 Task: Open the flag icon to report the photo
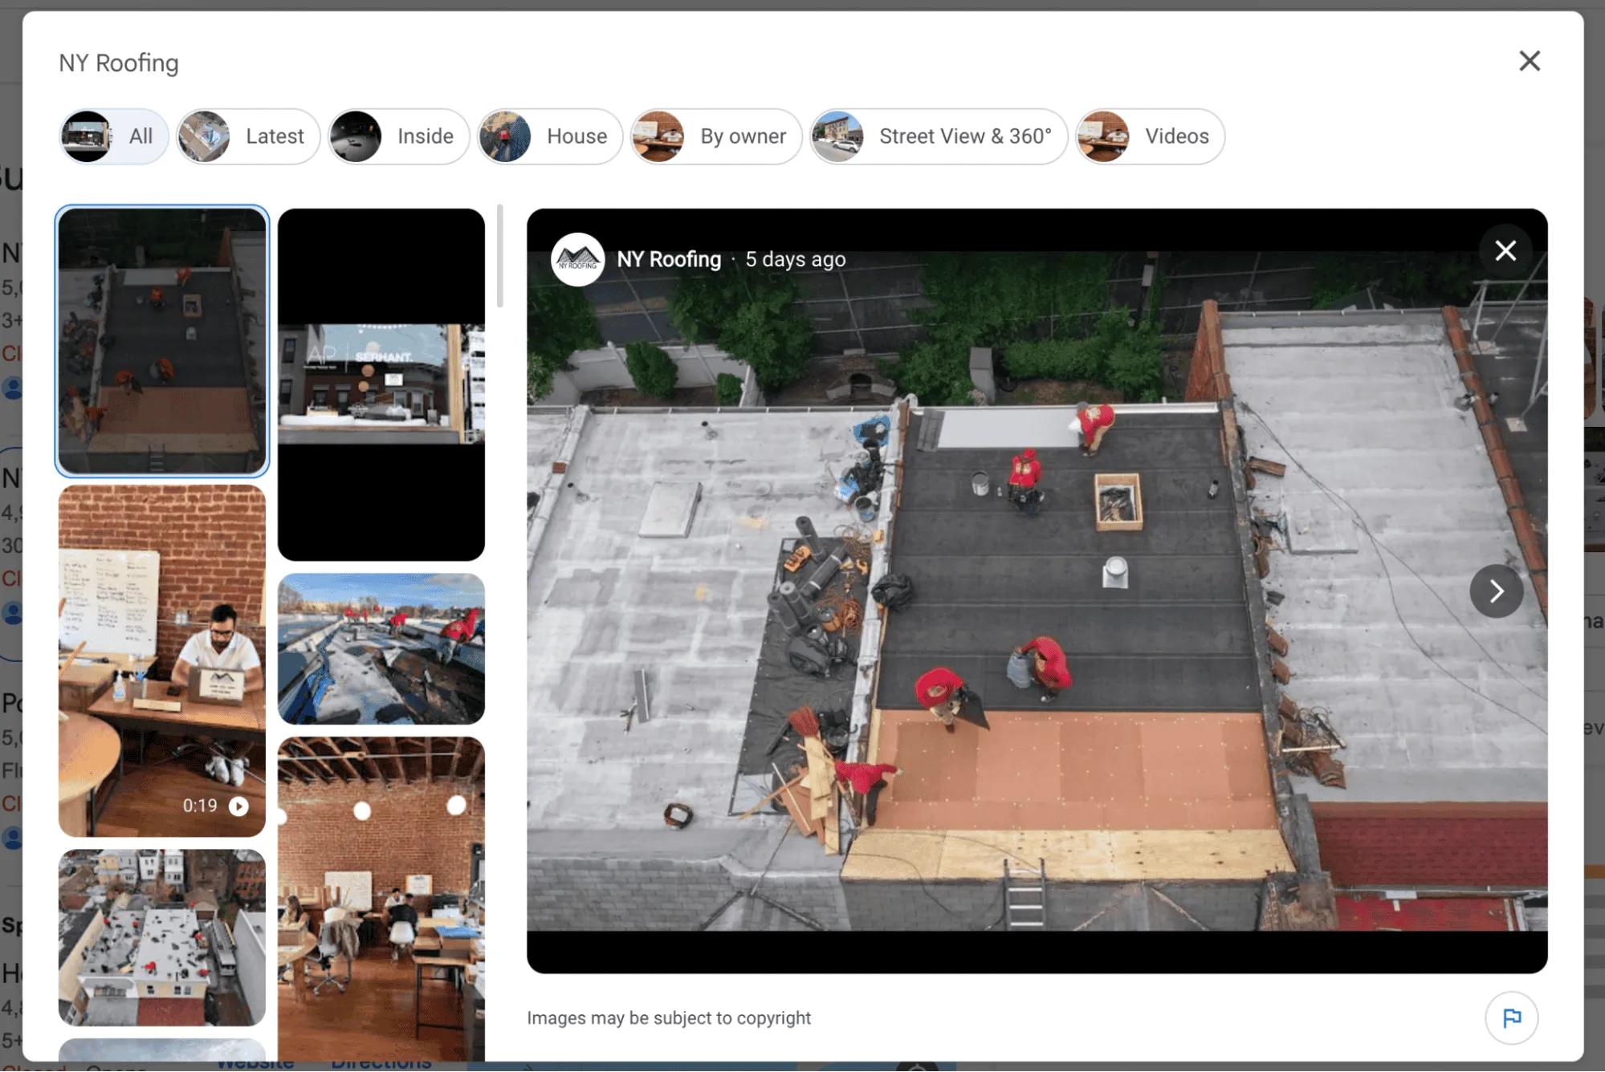click(1513, 1017)
